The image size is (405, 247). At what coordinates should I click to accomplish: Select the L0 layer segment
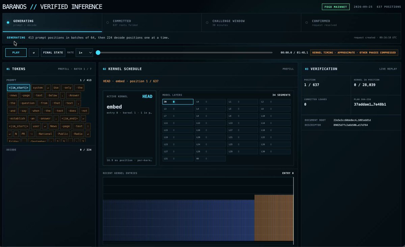click(210, 101)
